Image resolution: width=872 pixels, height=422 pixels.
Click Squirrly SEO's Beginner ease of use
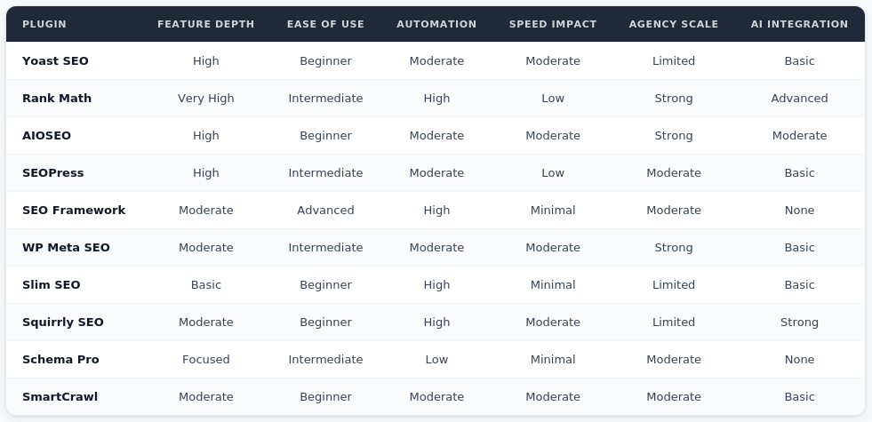tap(325, 322)
